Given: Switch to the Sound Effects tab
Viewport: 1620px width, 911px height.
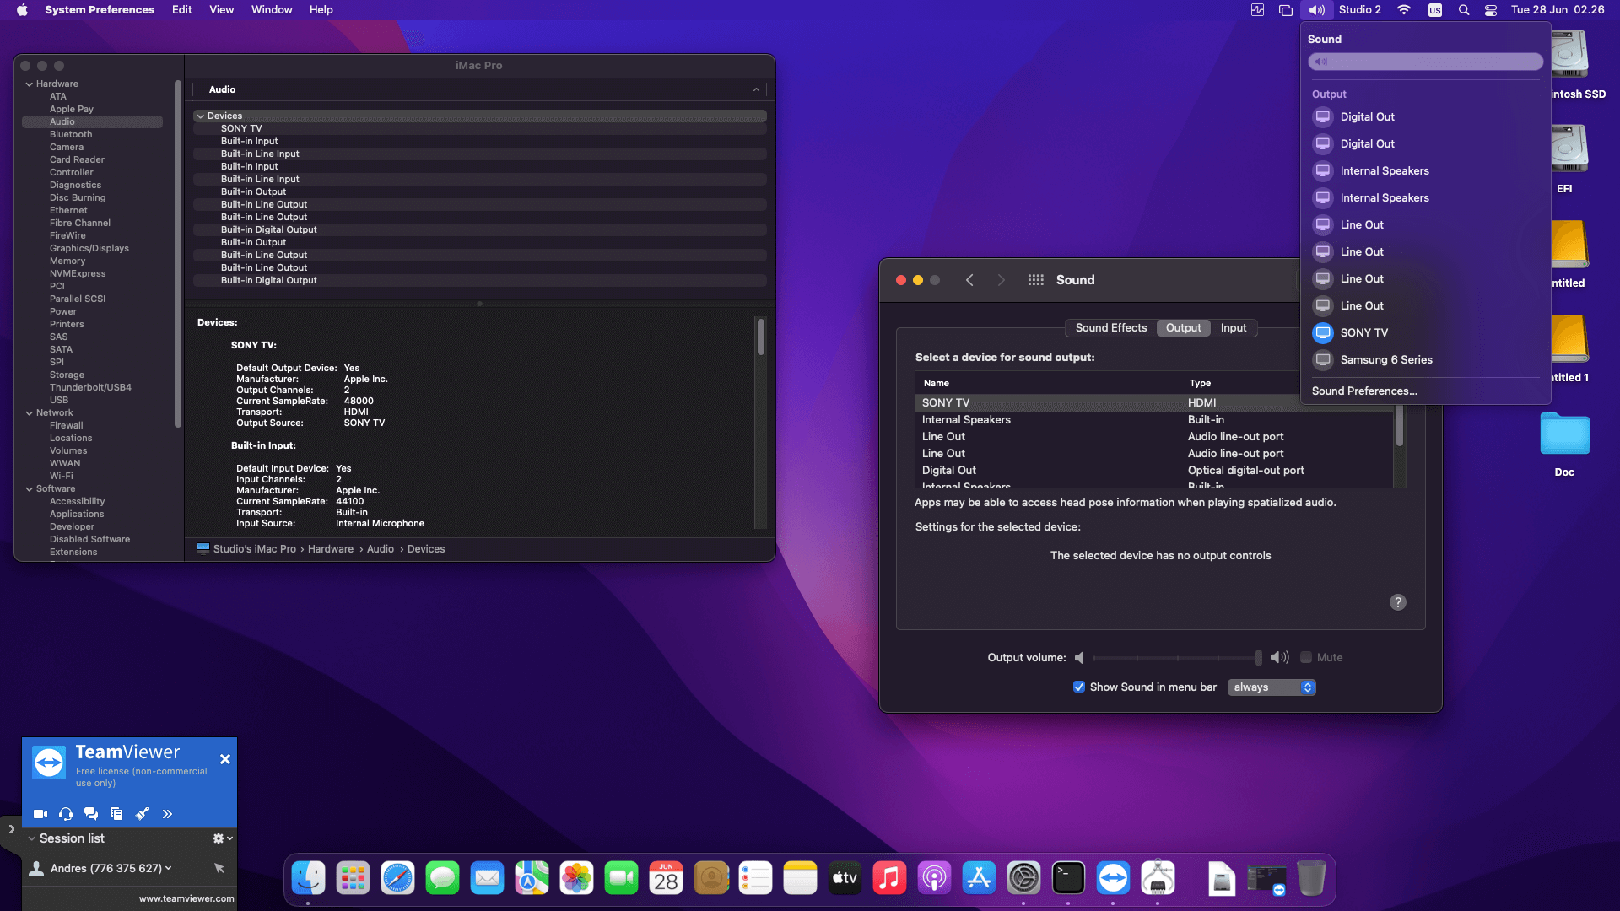Looking at the screenshot, I should click(1110, 327).
